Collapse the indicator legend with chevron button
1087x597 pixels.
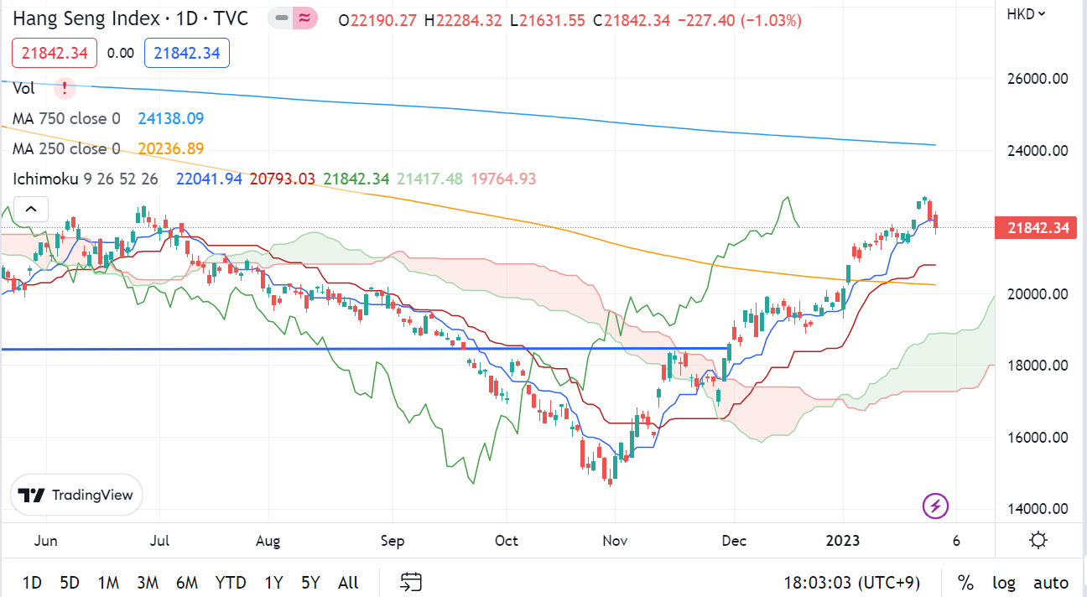(30, 210)
